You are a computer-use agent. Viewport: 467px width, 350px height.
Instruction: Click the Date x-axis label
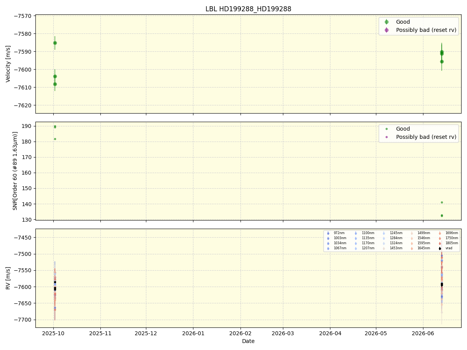248,341
